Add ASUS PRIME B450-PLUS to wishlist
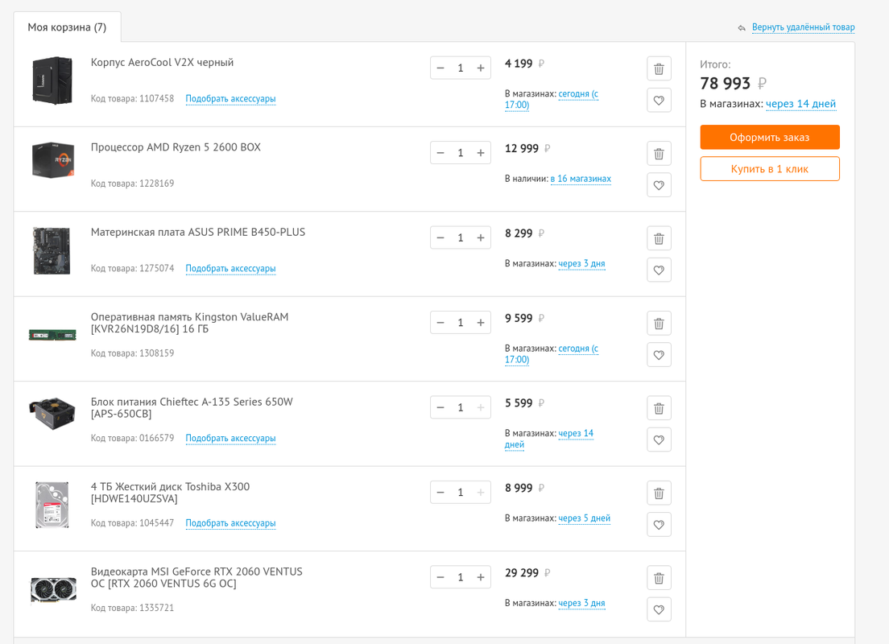Viewport: 889px width, 644px height. click(x=659, y=270)
